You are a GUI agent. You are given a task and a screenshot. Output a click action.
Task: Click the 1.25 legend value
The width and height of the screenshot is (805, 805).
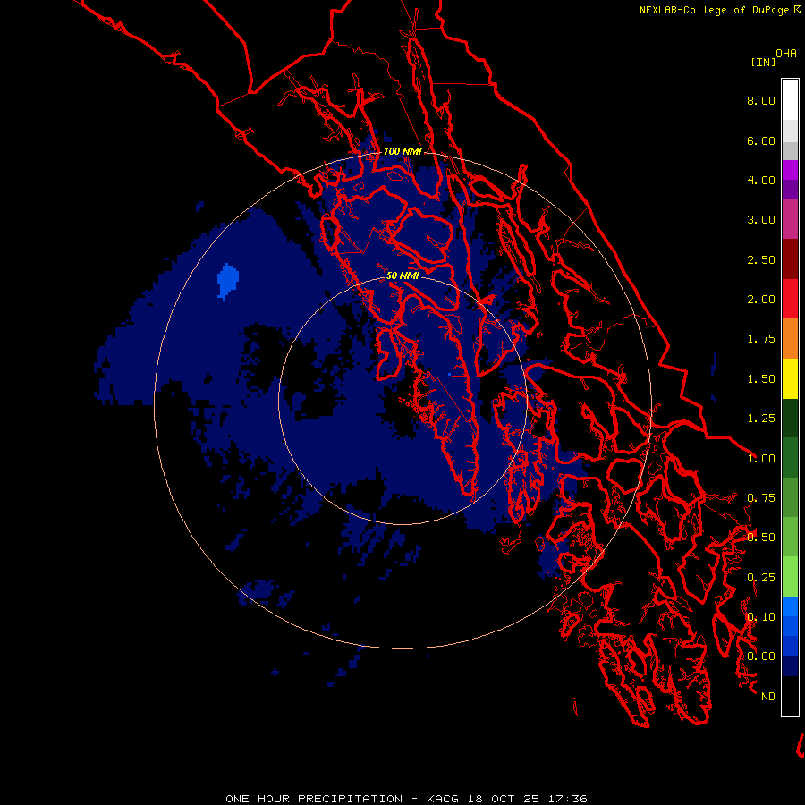click(761, 419)
